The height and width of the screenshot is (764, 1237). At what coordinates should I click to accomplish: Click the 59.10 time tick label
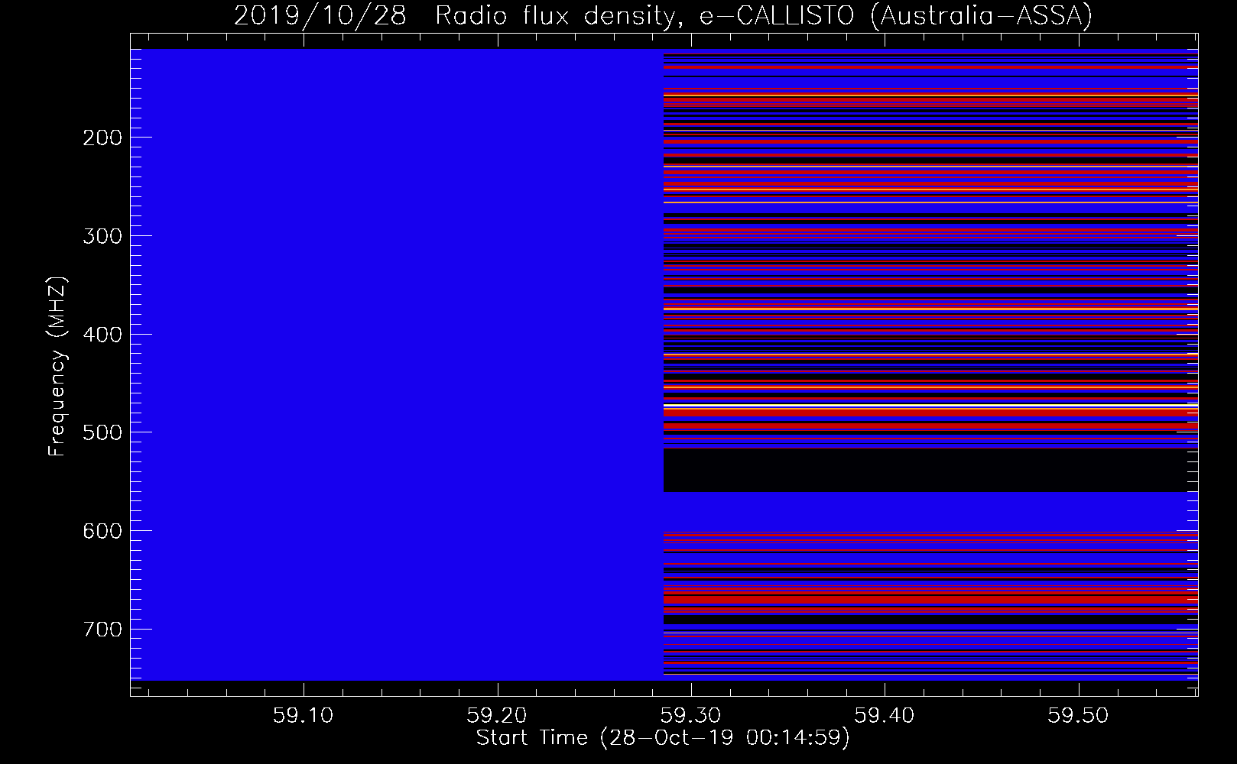coord(304,716)
